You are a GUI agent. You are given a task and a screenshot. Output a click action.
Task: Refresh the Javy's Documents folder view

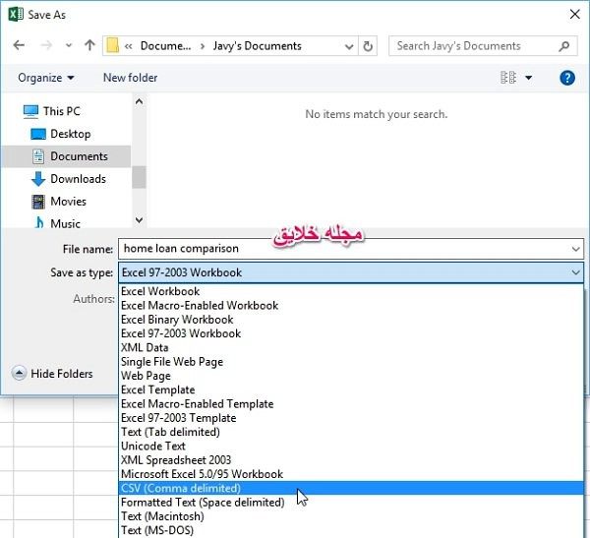pyautogui.click(x=368, y=46)
